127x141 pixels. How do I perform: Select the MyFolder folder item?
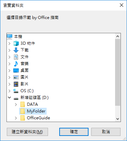click(x=33, y=111)
